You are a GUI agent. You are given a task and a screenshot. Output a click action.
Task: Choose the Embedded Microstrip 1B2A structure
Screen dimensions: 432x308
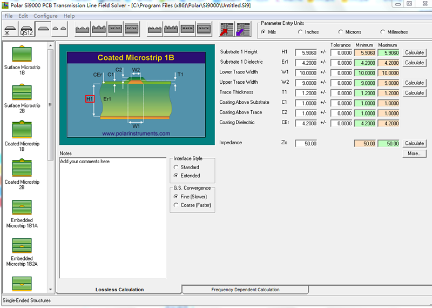tap(22, 252)
